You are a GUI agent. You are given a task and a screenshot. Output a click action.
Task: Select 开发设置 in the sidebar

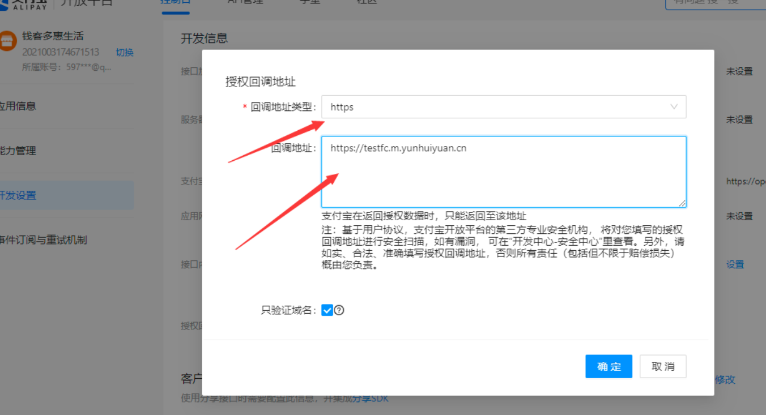point(67,195)
